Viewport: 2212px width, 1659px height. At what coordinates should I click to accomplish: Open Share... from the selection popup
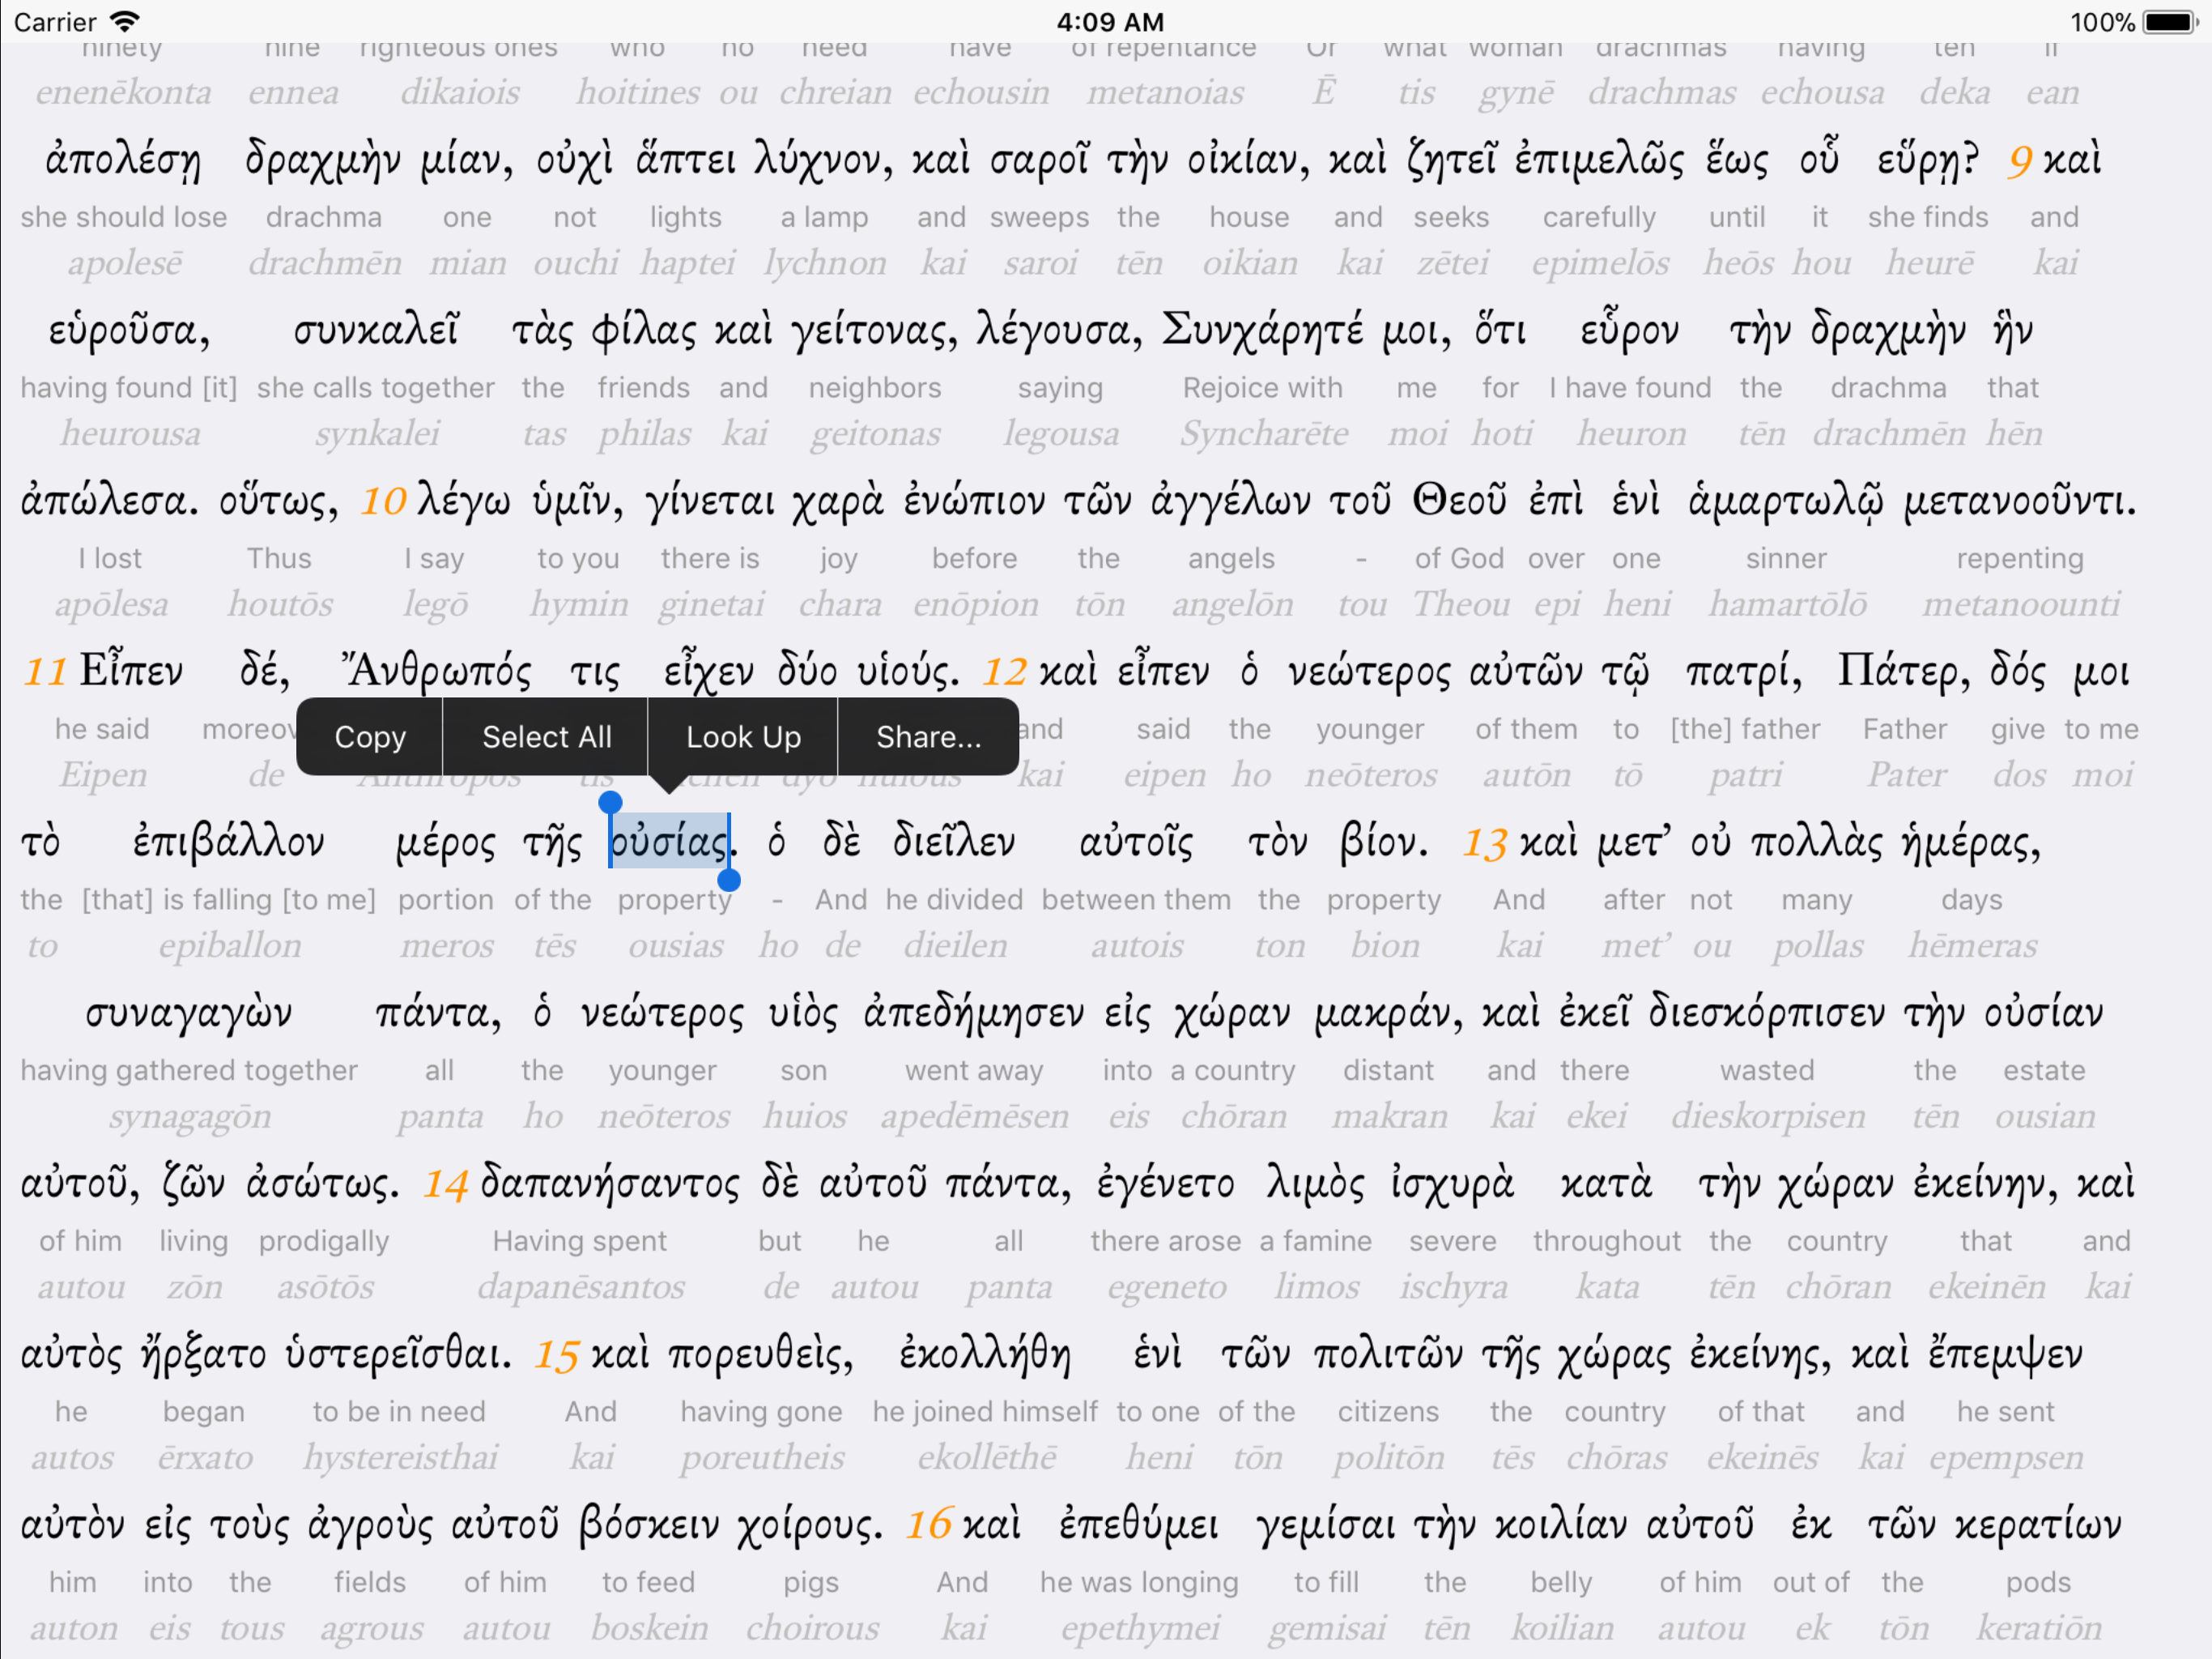coord(928,736)
